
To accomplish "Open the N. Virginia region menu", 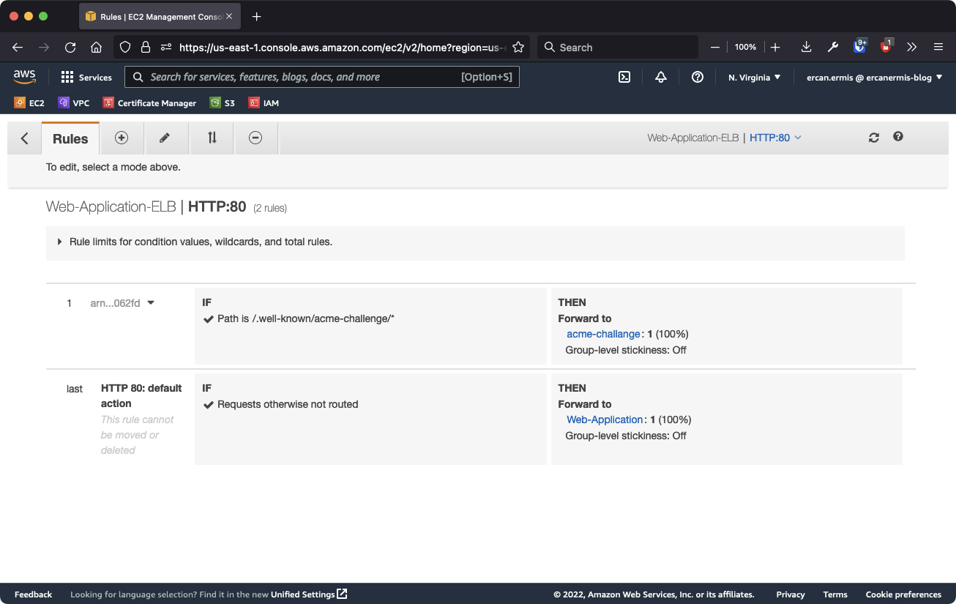I will pyautogui.click(x=755, y=77).
